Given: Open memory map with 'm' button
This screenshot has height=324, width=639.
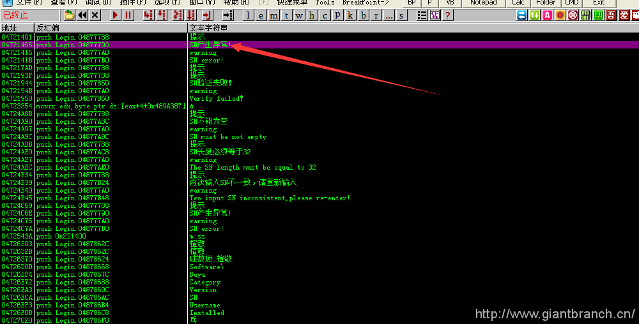Looking at the screenshot, I should (x=273, y=15).
